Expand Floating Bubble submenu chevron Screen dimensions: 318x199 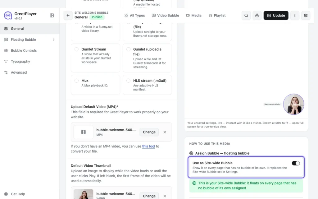tap(53, 39)
